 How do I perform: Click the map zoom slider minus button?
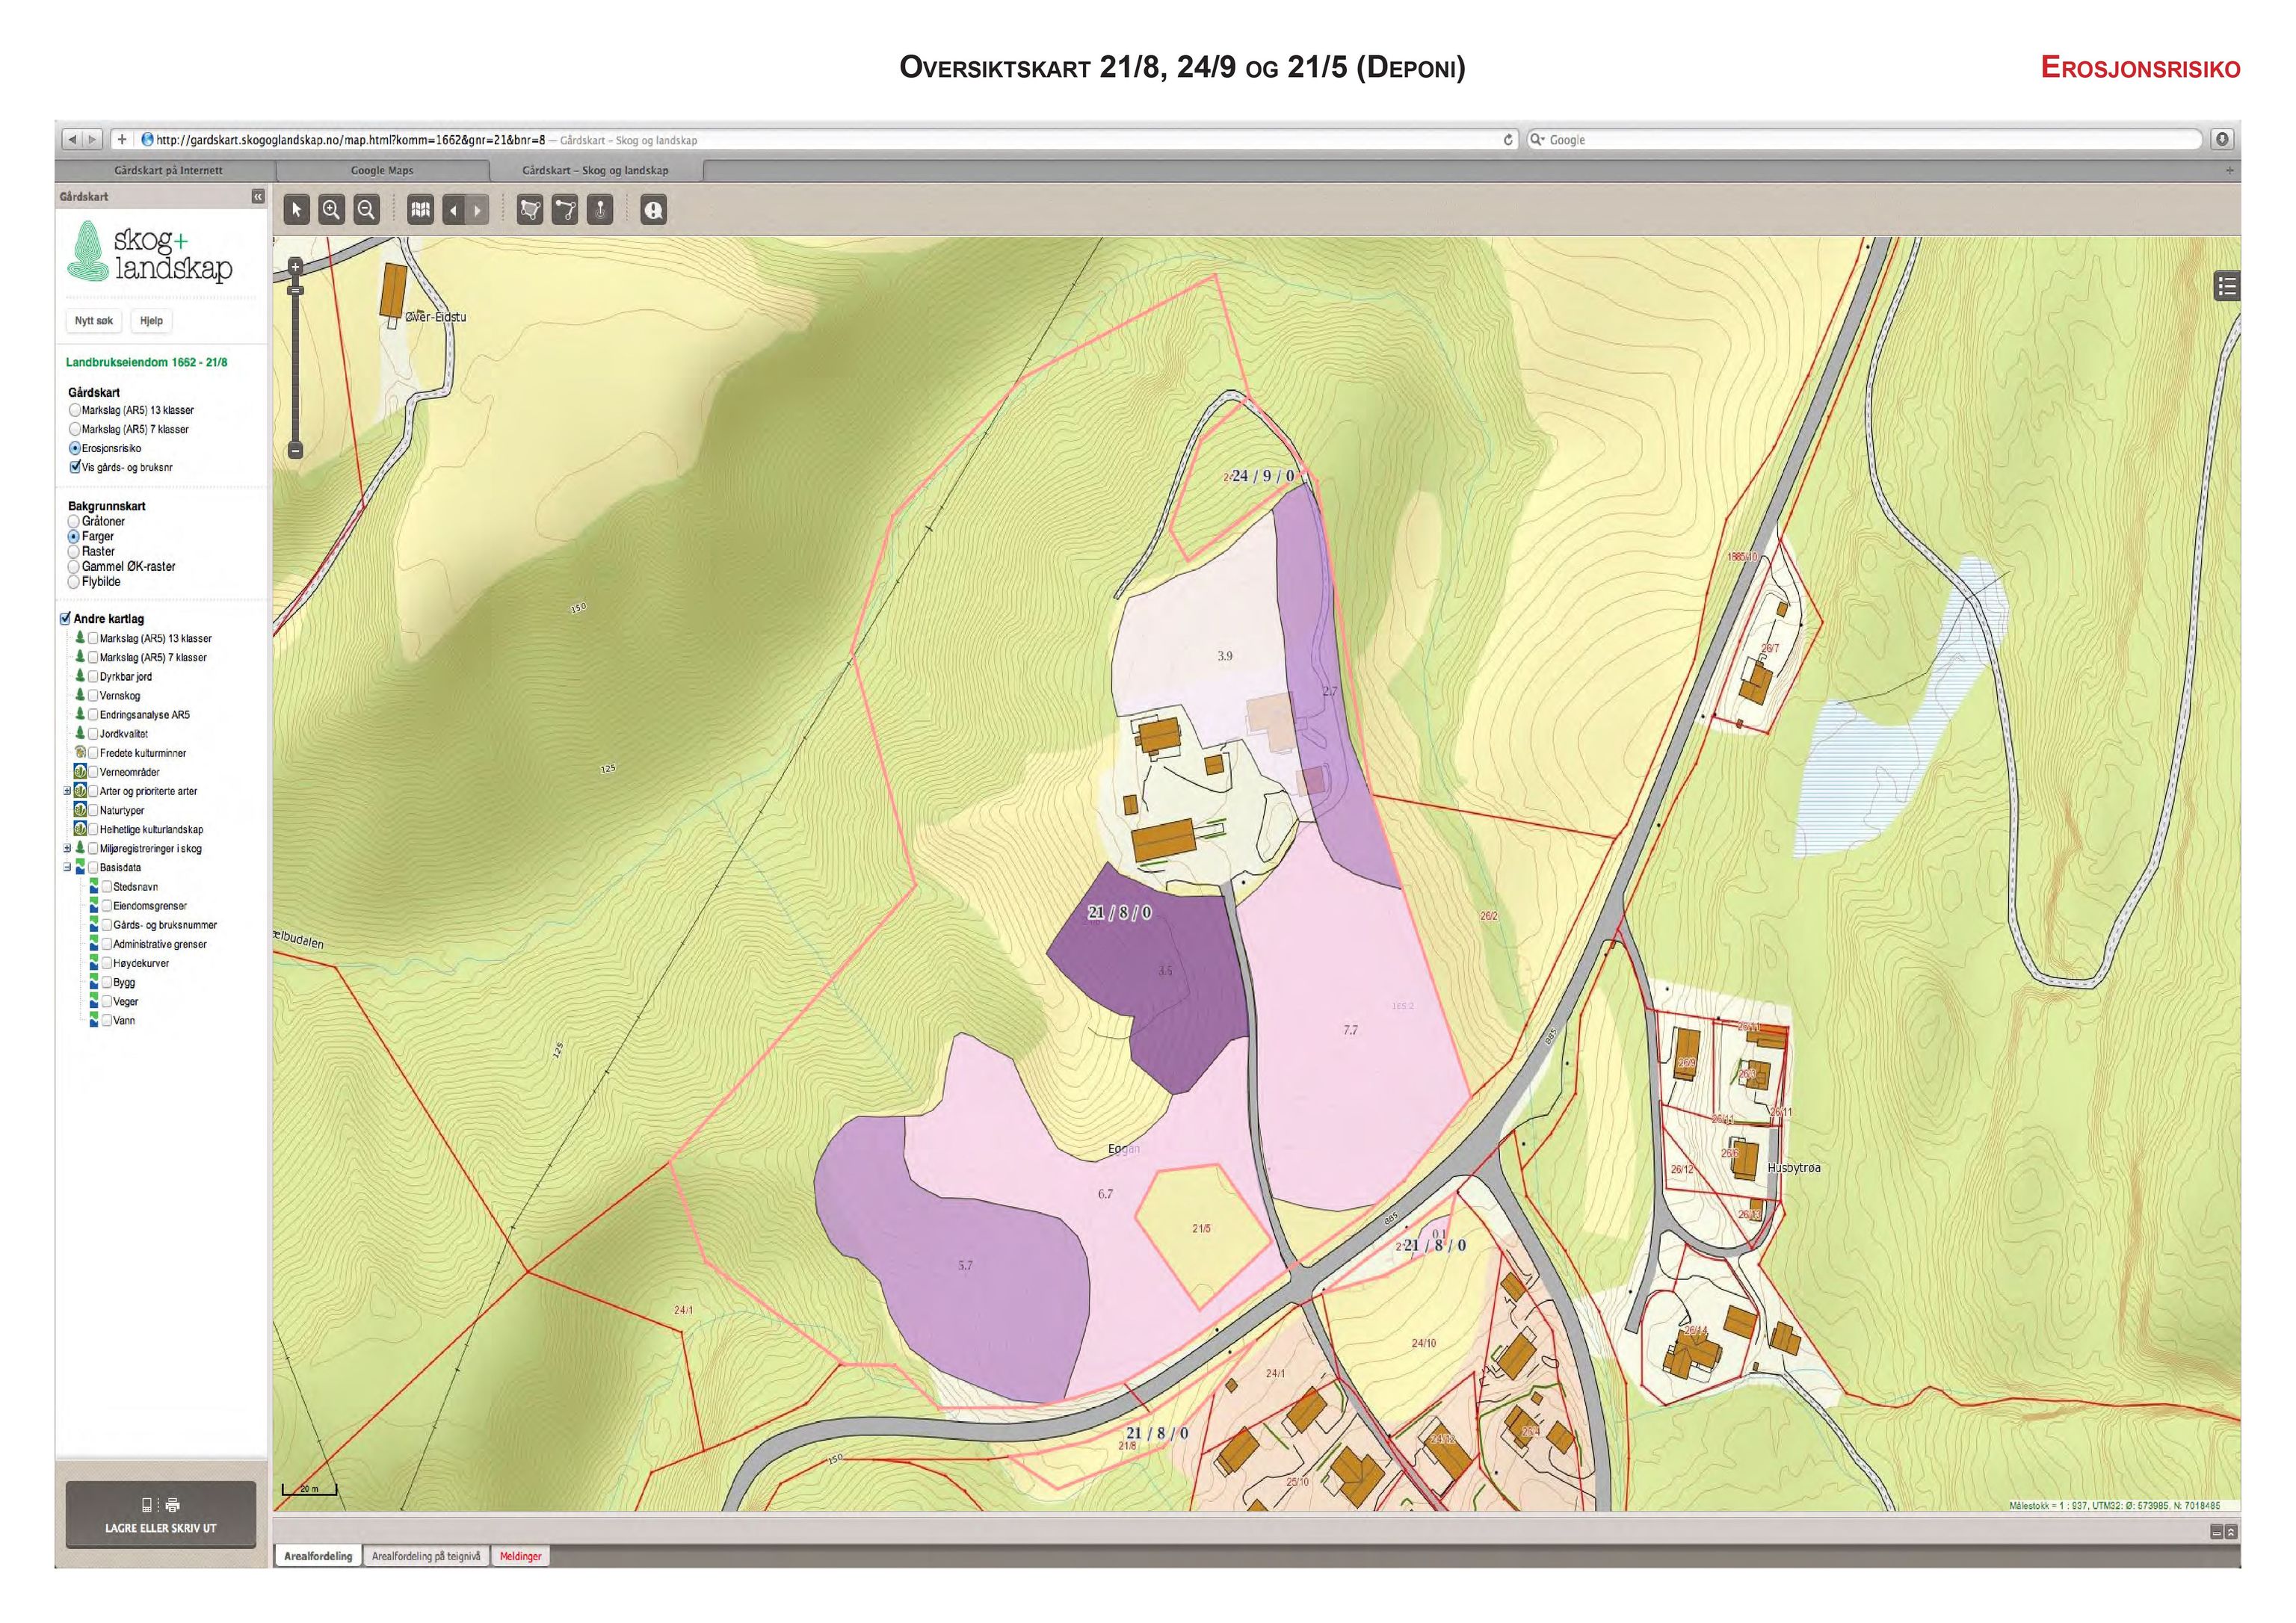tap(295, 450)
